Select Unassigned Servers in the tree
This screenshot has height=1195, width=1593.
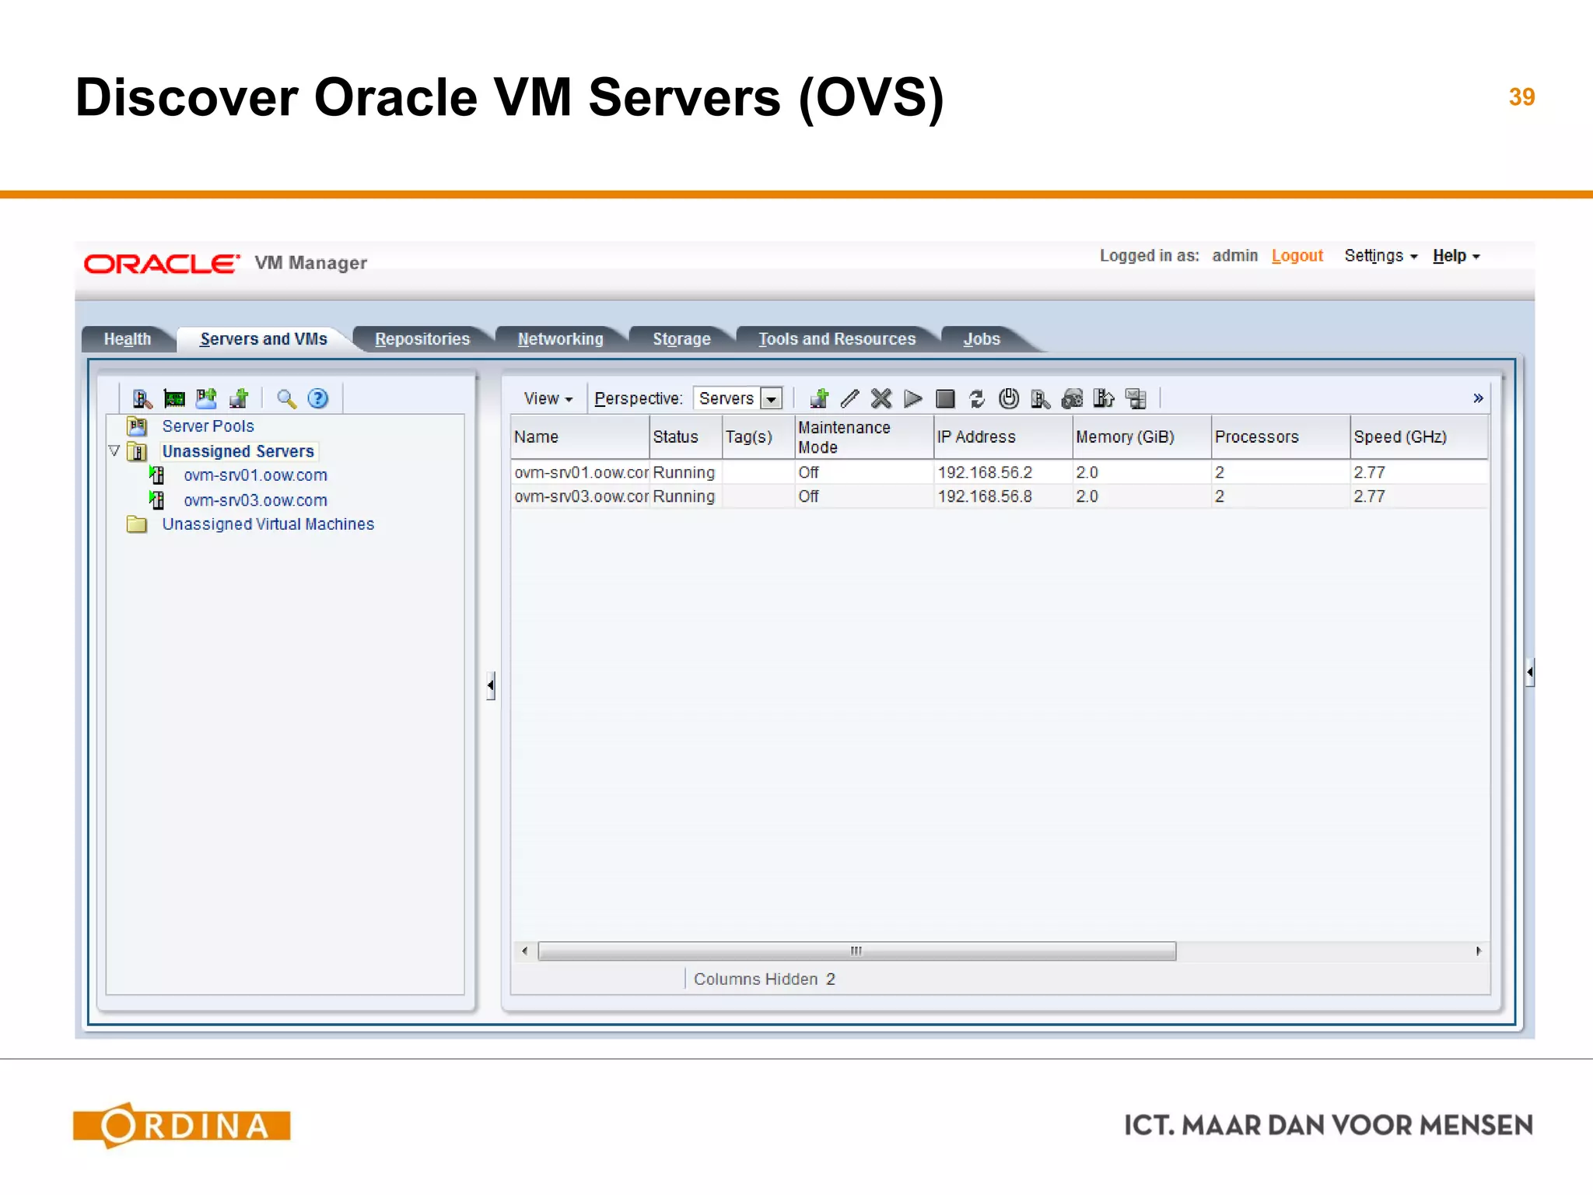[238, 451]
